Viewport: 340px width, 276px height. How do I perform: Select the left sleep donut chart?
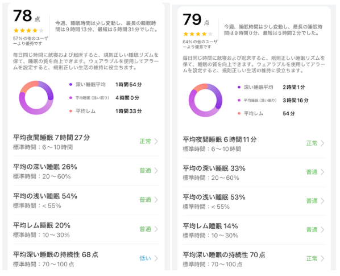click(36, 98)
